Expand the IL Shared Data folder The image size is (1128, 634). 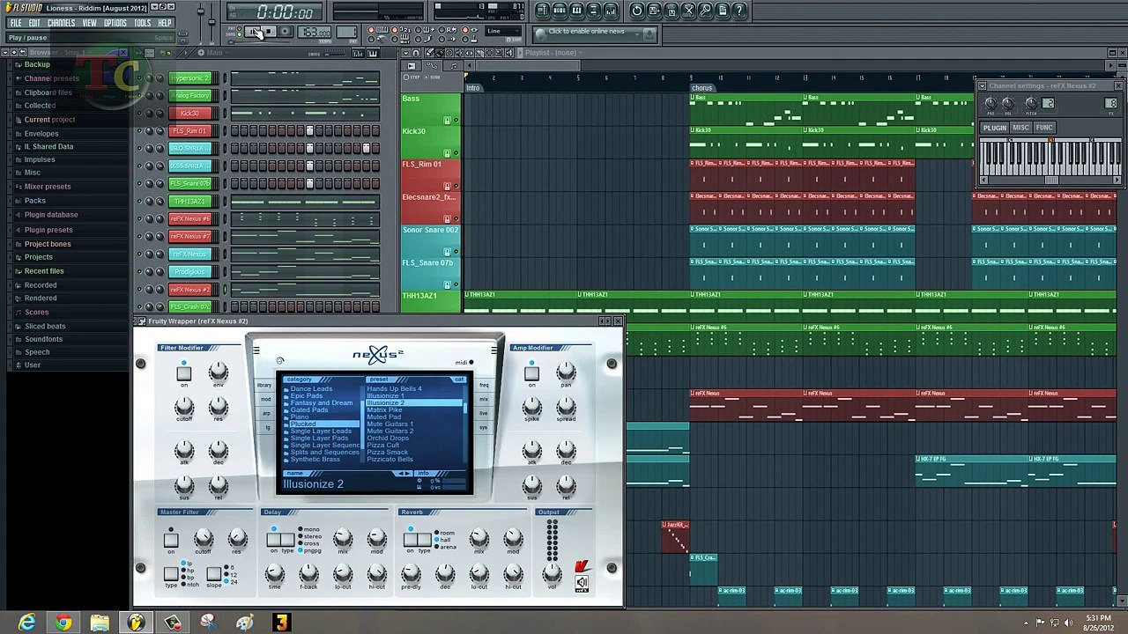pos(48,146)
